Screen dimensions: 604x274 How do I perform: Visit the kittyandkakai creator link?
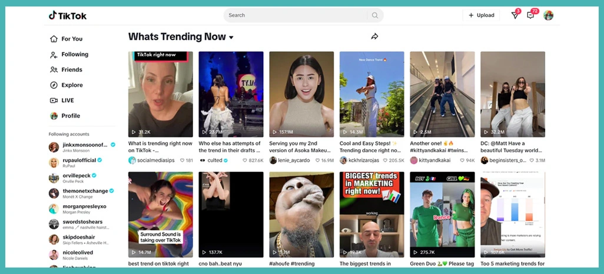click(434, 161)
